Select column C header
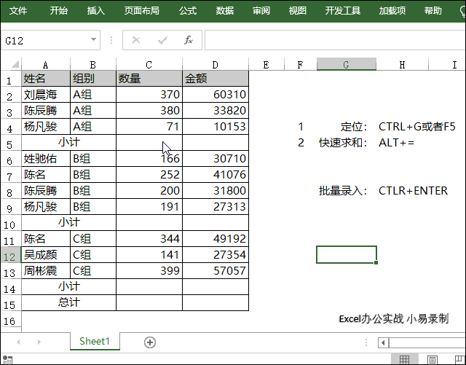Viewport: 466px width, 365px height. pos(149,64)
